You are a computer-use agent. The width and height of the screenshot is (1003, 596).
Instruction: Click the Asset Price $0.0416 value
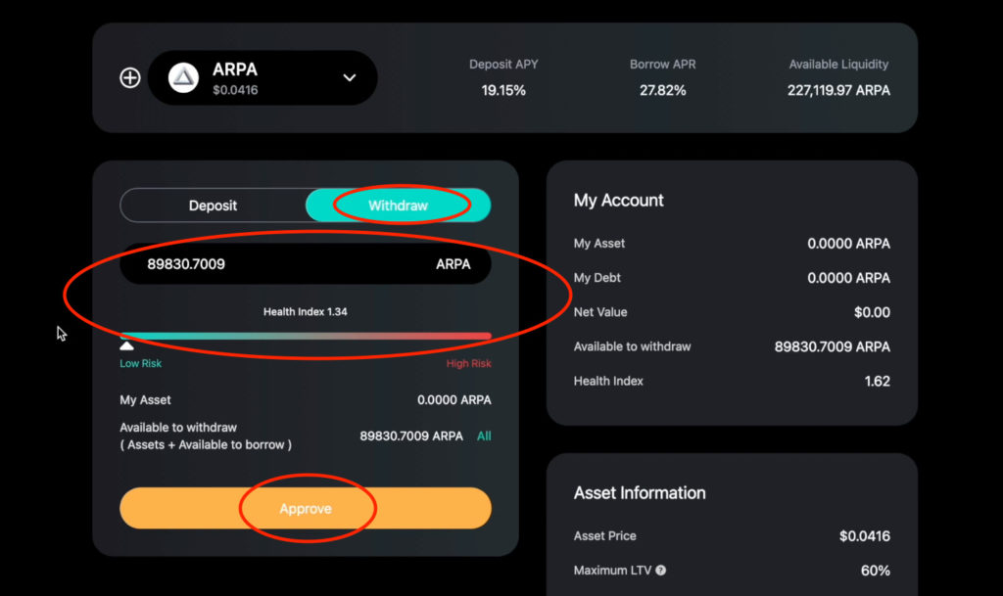(x=865, y=536)
